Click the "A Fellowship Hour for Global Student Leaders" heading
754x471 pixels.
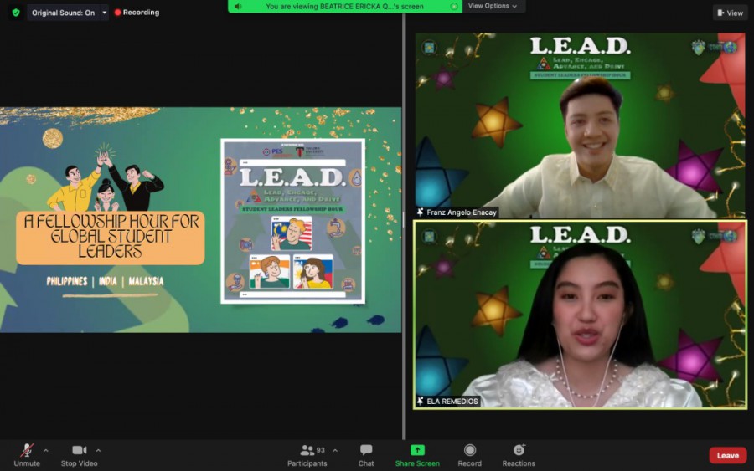click(111, 236)
